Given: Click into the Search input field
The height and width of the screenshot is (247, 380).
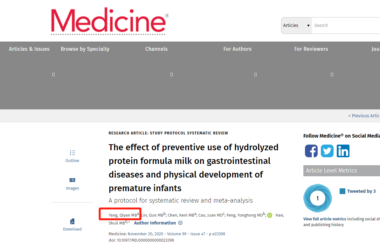Looking at the screenshot, I should (x=346, y=25).
